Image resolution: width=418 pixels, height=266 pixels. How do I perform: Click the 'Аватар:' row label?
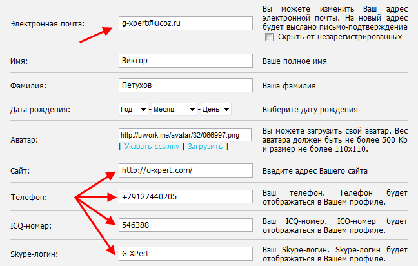pos(24,140)
